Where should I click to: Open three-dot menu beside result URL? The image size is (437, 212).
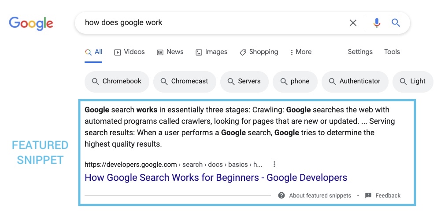(274, 164)
